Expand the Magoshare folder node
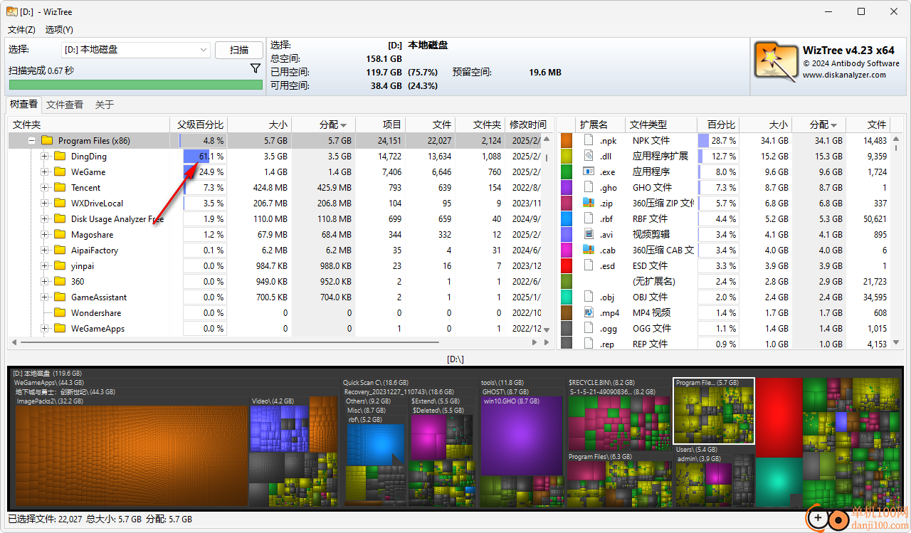This screenshot has width=911, height=533. click(44, 235)
